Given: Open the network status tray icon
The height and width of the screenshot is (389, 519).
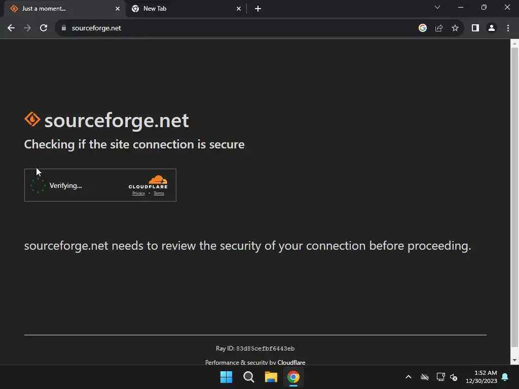Looking at the screenshot, I should (x=440, y=377).
